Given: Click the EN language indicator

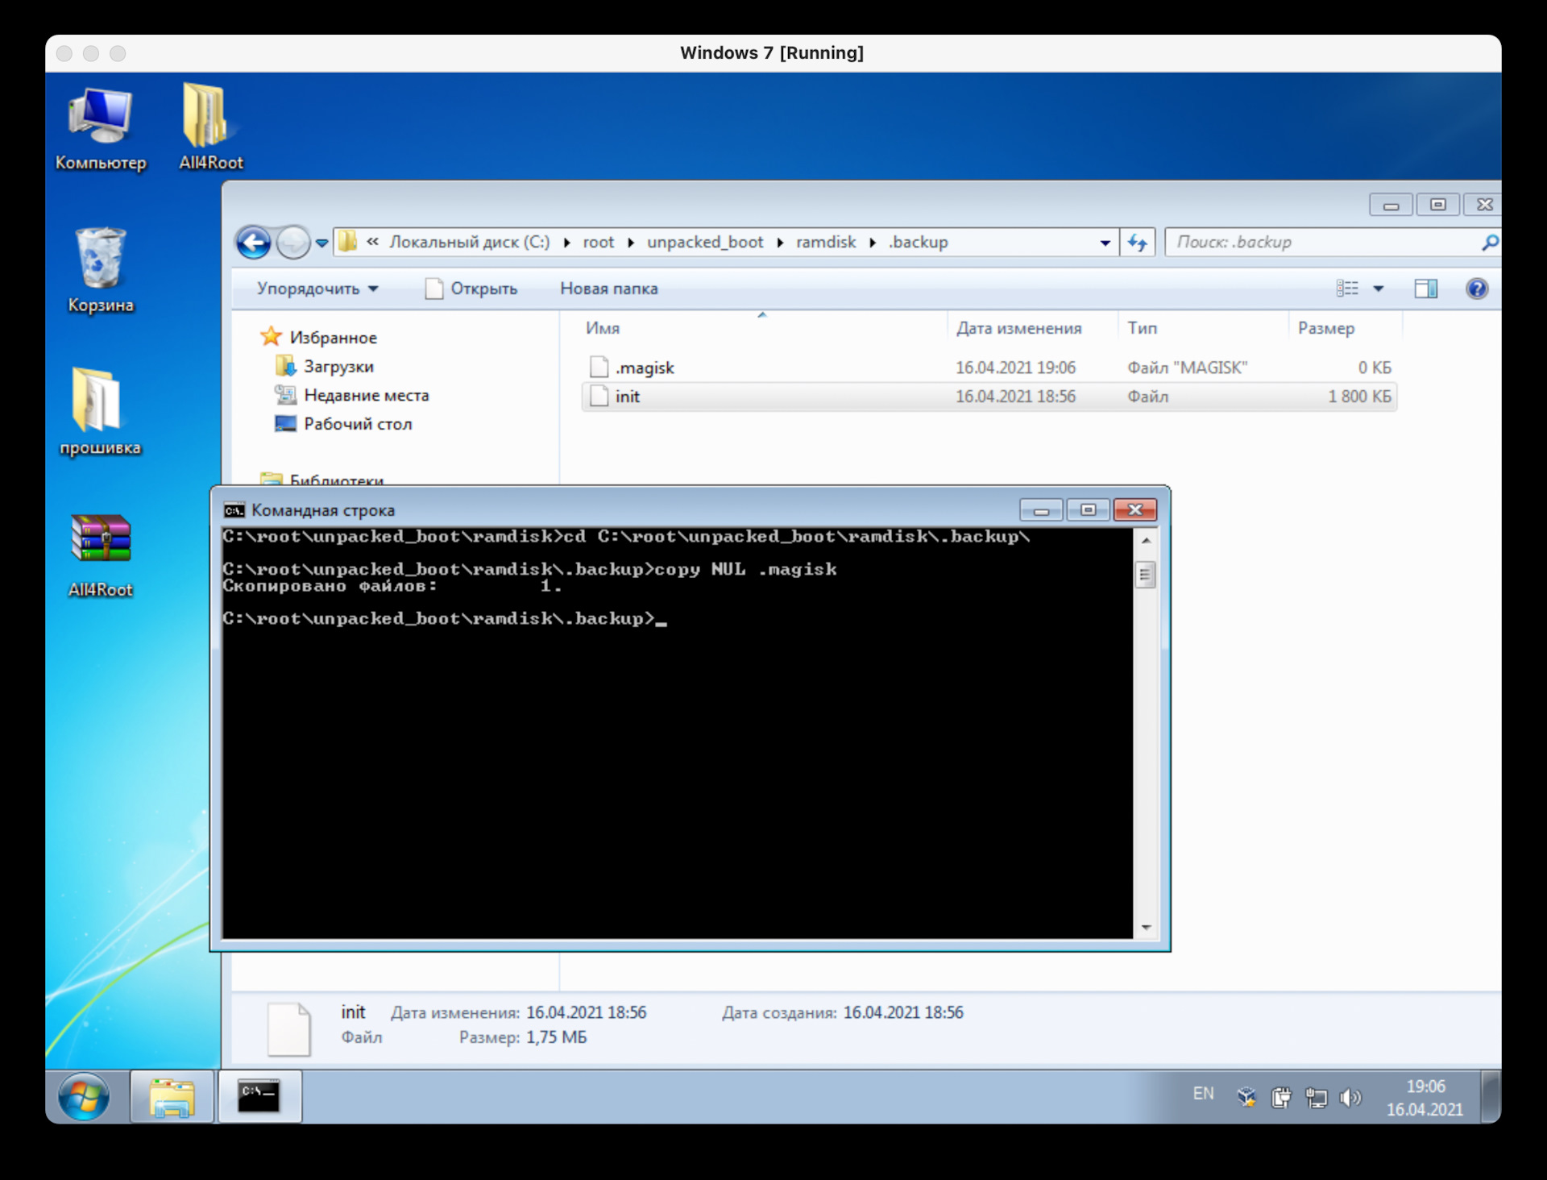Looking at the screenshot, I should click(x=1203, y=1094).
